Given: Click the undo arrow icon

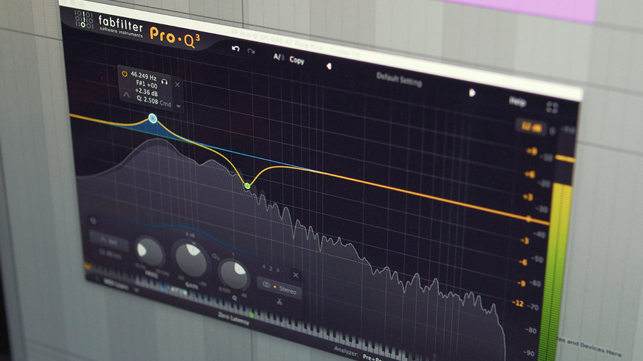Looking at the screenshot, I should pyautogui.click(x=235, y=48).
